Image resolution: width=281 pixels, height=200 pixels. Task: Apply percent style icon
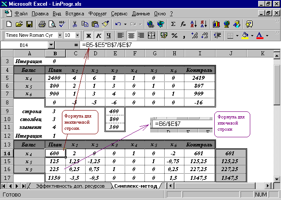174,35
